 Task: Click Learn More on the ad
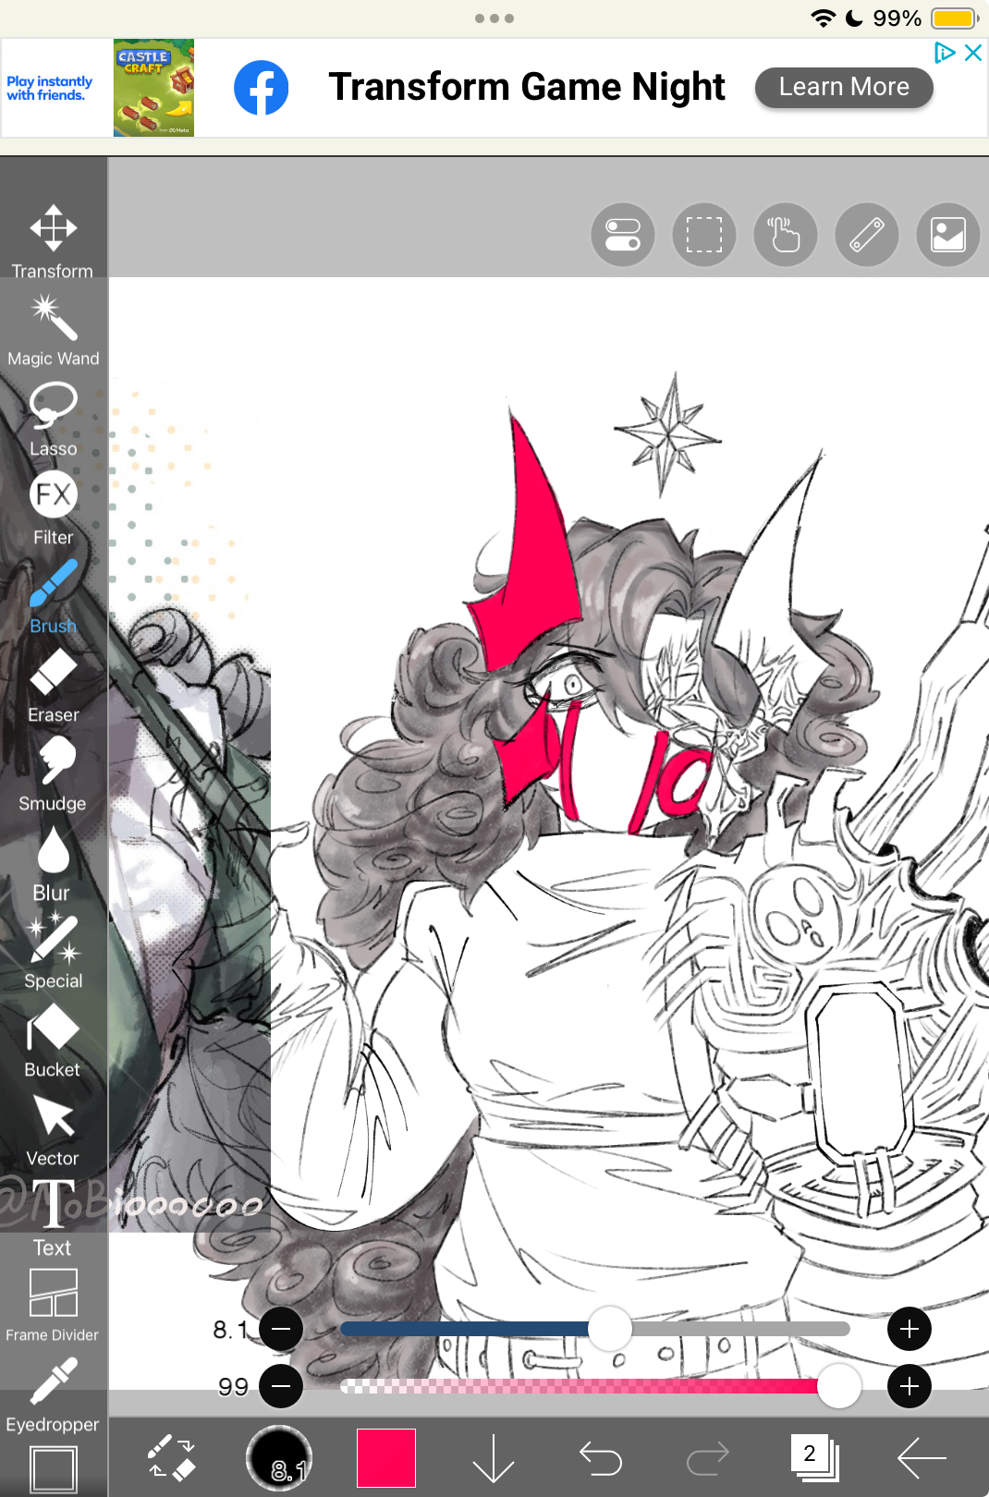point(843,87)
